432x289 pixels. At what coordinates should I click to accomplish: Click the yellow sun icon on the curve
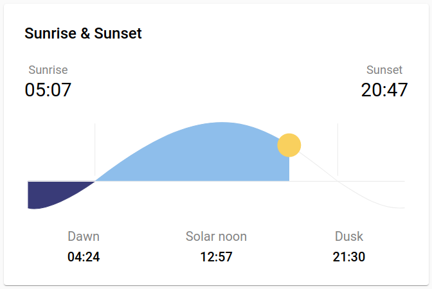[x=289, y=145]
